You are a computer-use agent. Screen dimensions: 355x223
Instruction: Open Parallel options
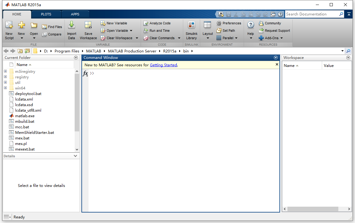click(227, 38)
